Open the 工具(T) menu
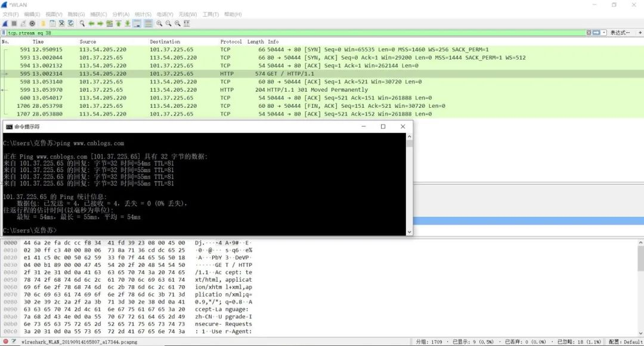This screenshot has width=644, height=346. tap(210, 14)
